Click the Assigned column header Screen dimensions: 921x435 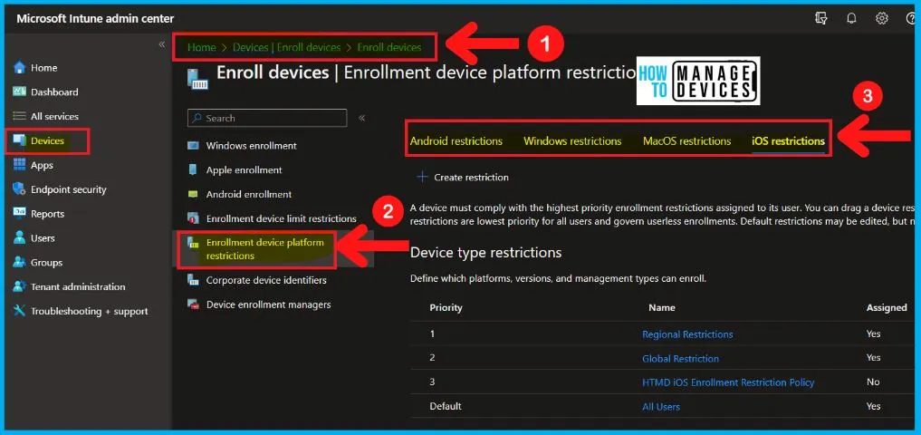[x=887, y=307]
